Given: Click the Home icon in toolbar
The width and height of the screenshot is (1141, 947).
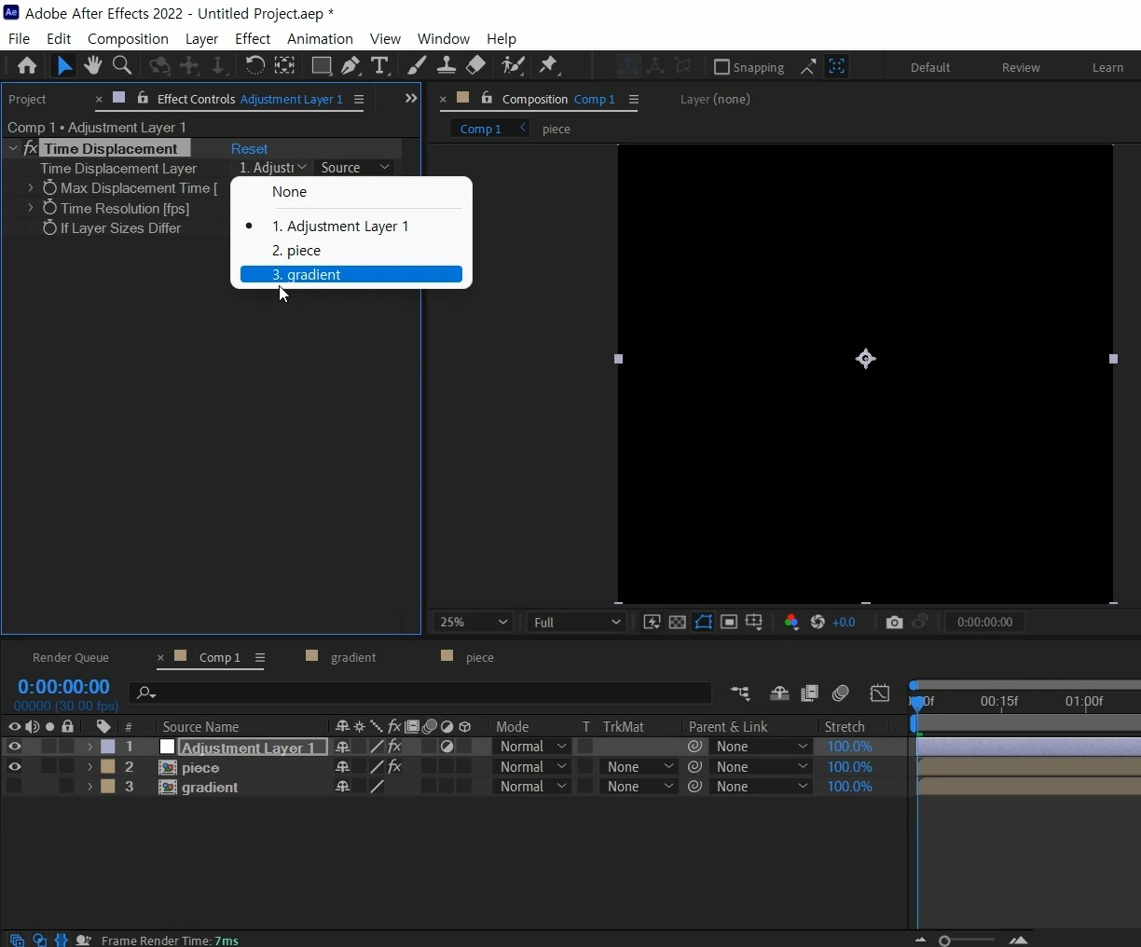Looking at the screenshot, I should (x=27, y=65).
